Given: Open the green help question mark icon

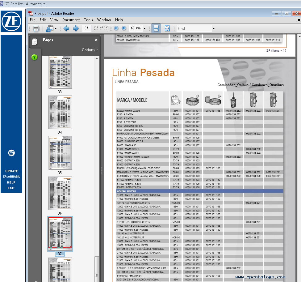Looking at the screenshot, I should pos(34,57).
